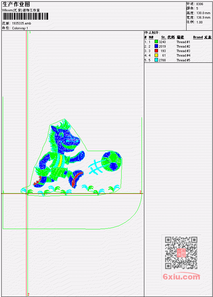Click the total stitch count '8306'
The height and width of the screenshot is (297, 213).
(200, 4)
